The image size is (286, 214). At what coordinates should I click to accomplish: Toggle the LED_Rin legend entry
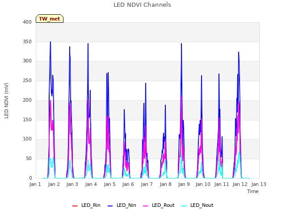(86, 205)
